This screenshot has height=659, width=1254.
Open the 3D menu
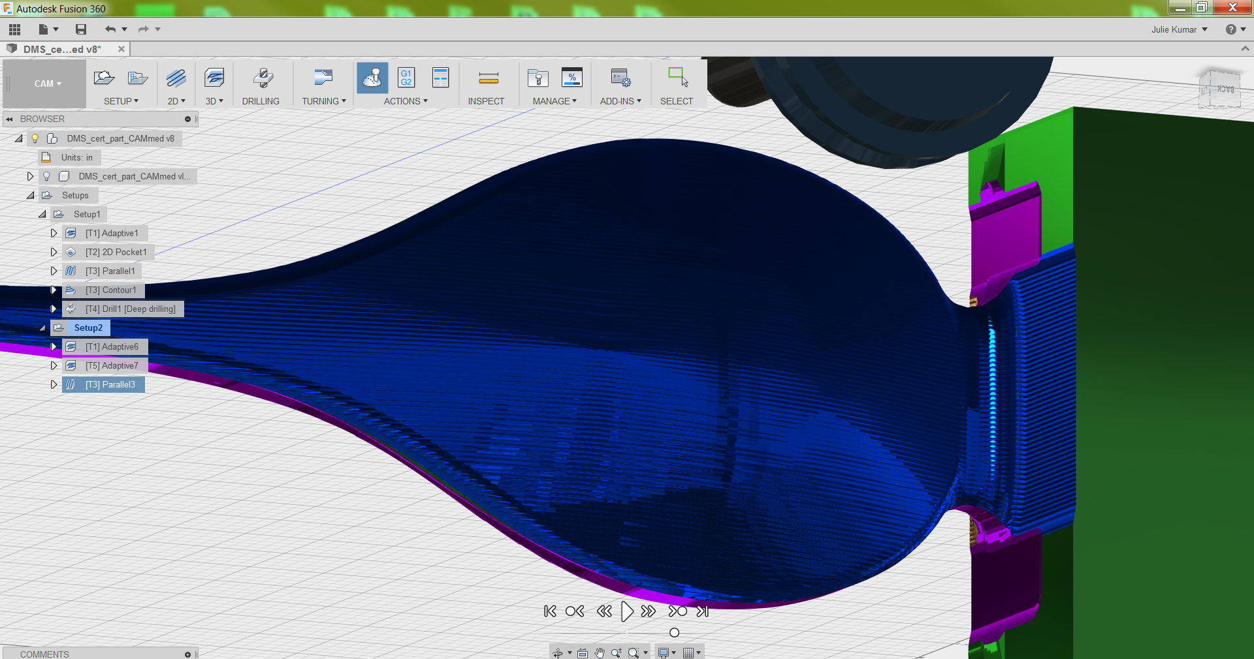pyautogui.click(x=214, y=101)
